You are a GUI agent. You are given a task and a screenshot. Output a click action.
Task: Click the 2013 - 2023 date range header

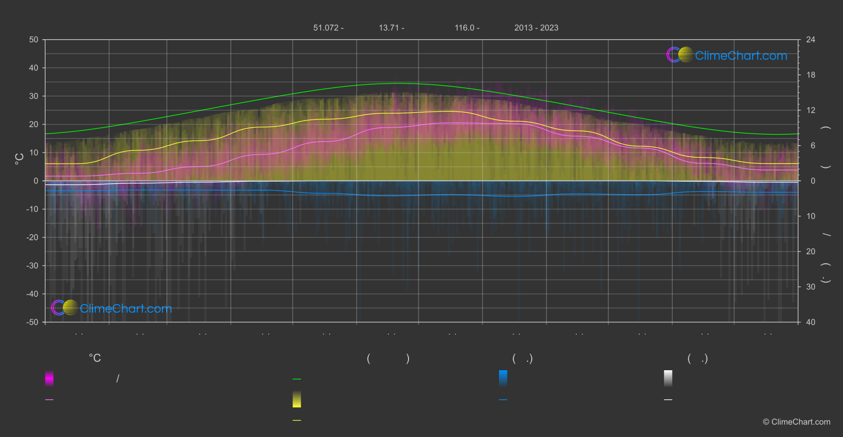[x=536, y=28]
